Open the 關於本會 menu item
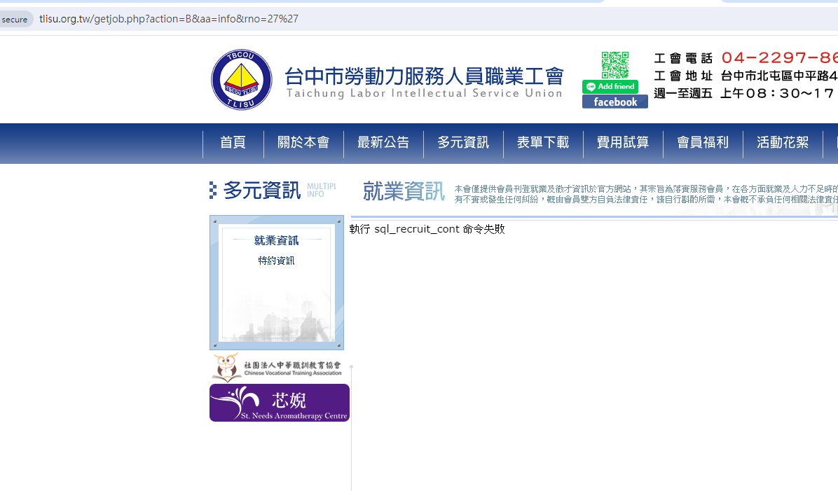838x491 pixels. (303, 143)
